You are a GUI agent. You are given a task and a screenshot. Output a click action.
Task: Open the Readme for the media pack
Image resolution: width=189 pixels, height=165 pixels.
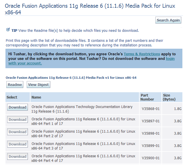point(15,85)
